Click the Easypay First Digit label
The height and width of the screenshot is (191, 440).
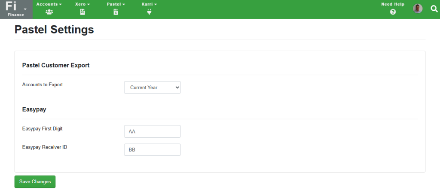tap(43, 129)
